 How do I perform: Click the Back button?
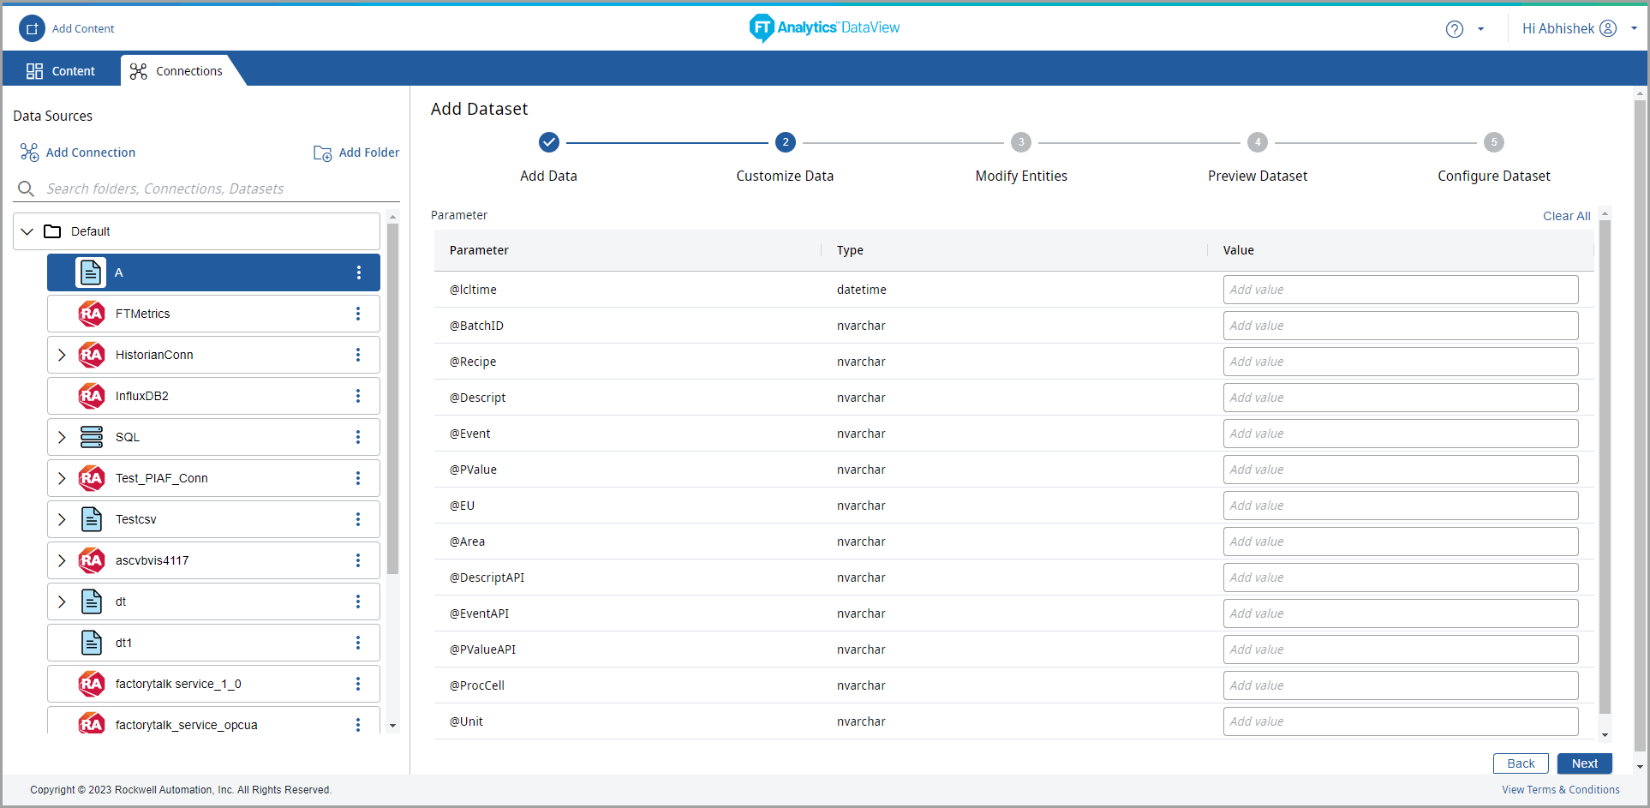pyautogui.click(x=1521, y=763)
